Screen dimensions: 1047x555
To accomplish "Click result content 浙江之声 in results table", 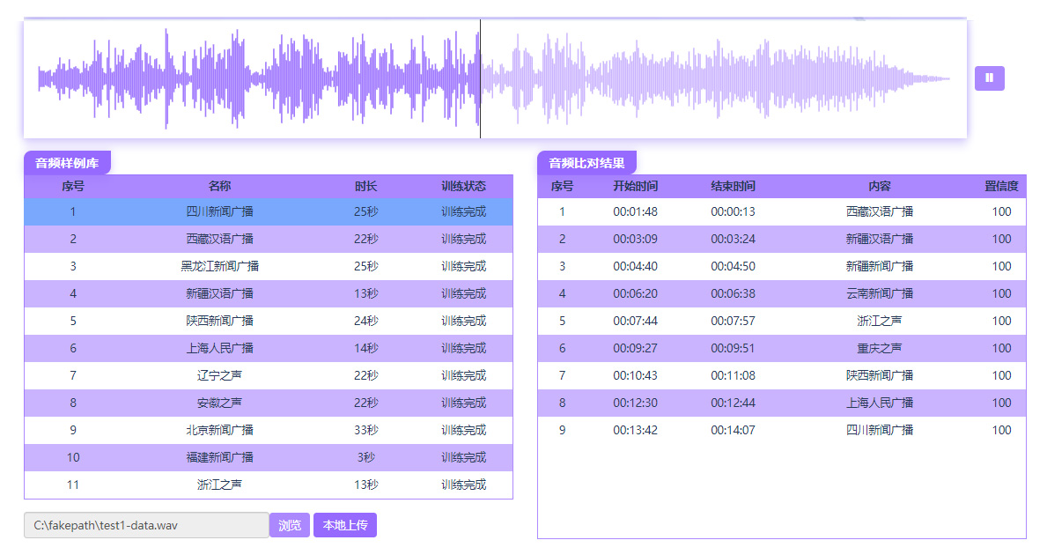I will coord(880,322).
